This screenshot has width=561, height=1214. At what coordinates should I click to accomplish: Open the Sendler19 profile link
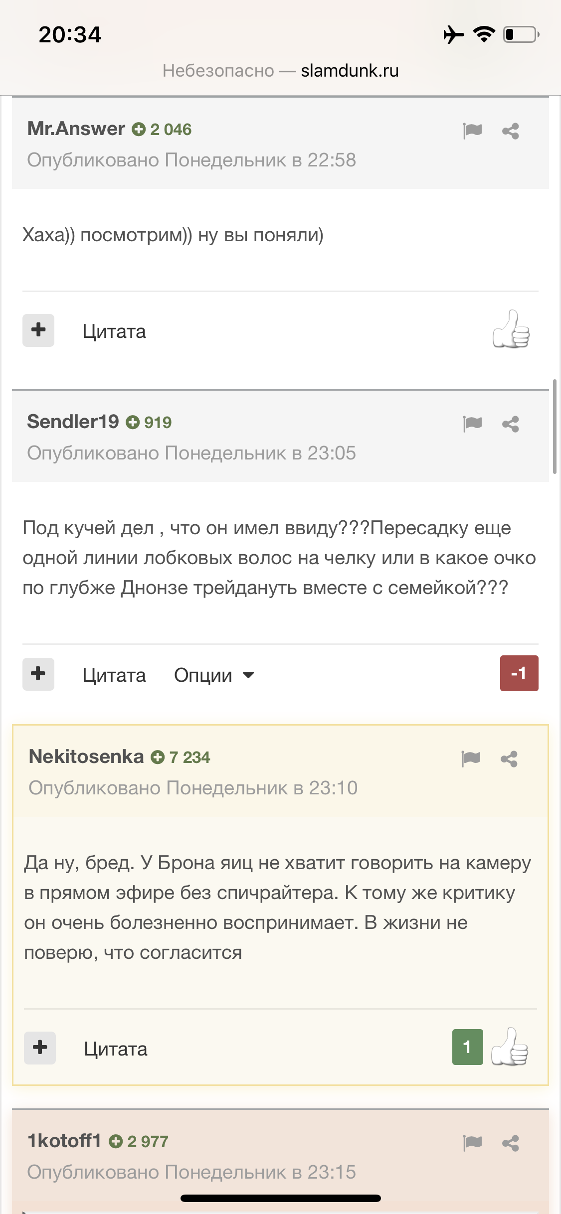pyautogui.click(x=73, y=422)
